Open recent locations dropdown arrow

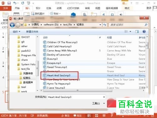22,25
